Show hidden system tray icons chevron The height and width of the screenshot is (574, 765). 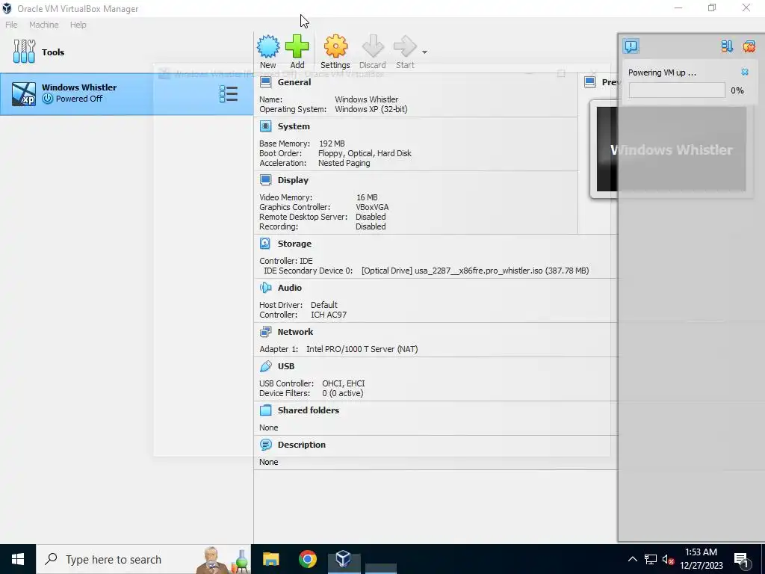(632, 559)
